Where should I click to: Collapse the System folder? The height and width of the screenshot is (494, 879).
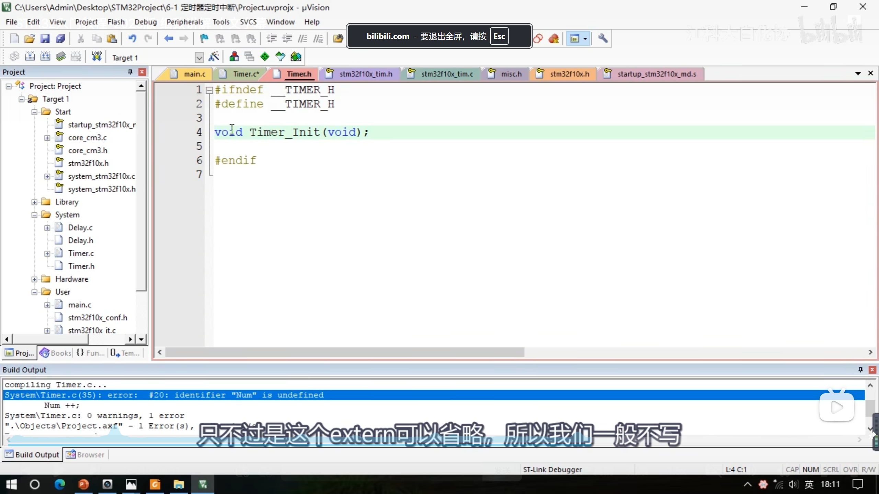tap(34, 215)
